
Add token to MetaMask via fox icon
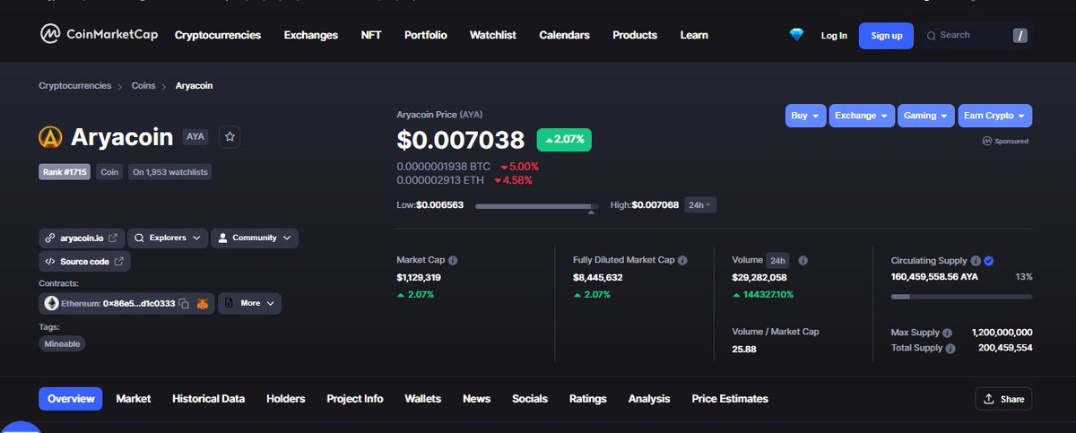point(204,304)
